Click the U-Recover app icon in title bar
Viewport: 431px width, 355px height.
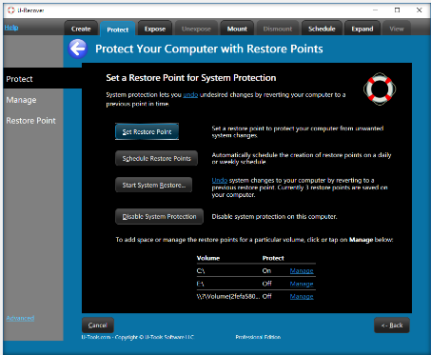[x=11, y=10]
